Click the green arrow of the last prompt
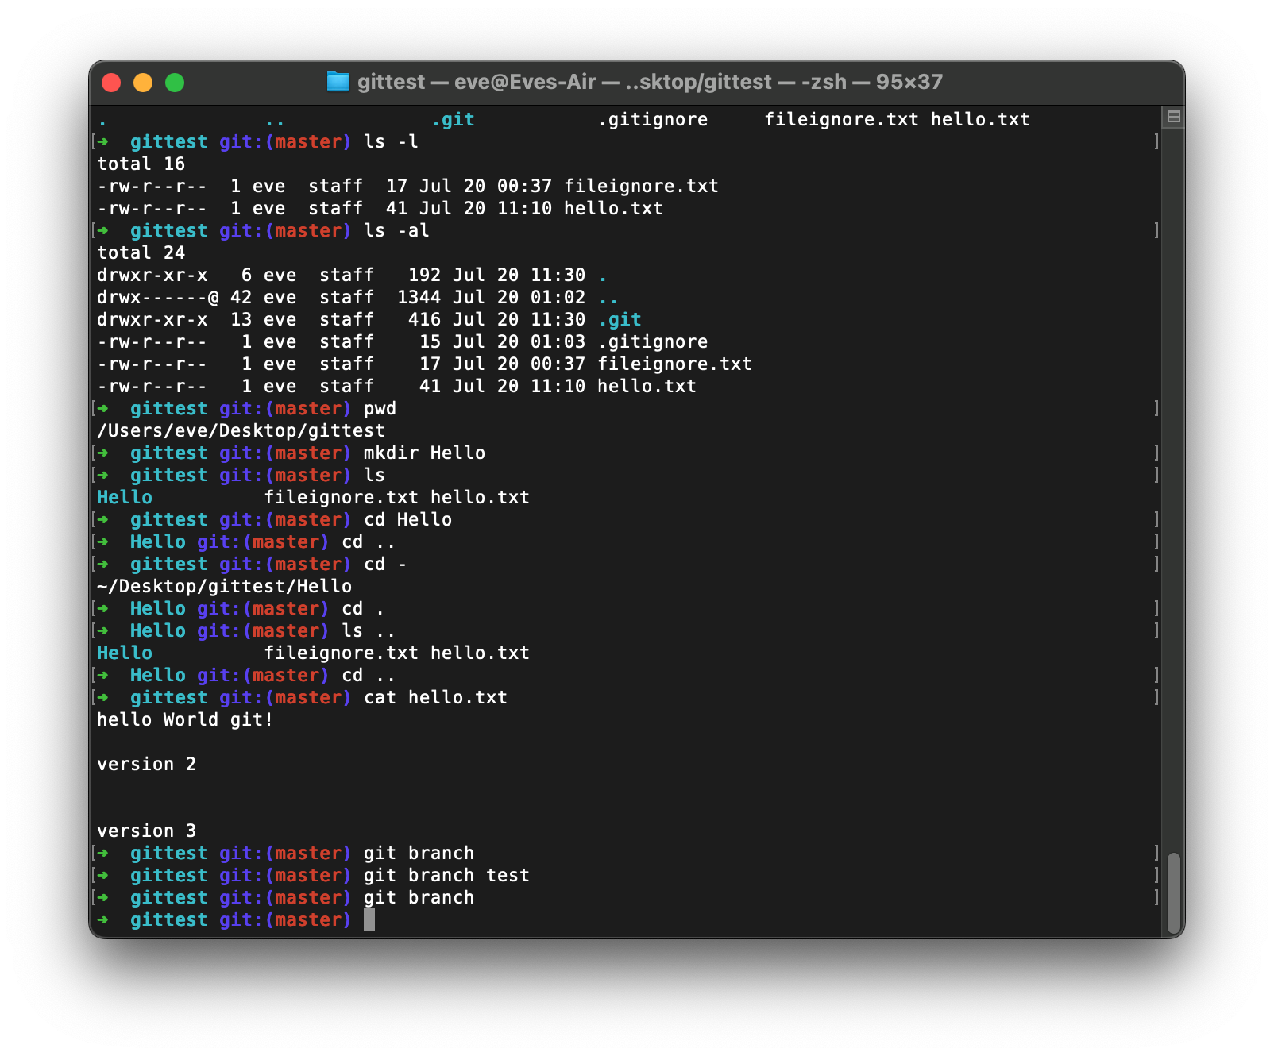Screen dimensions: 1274x1056 (102, 919)
